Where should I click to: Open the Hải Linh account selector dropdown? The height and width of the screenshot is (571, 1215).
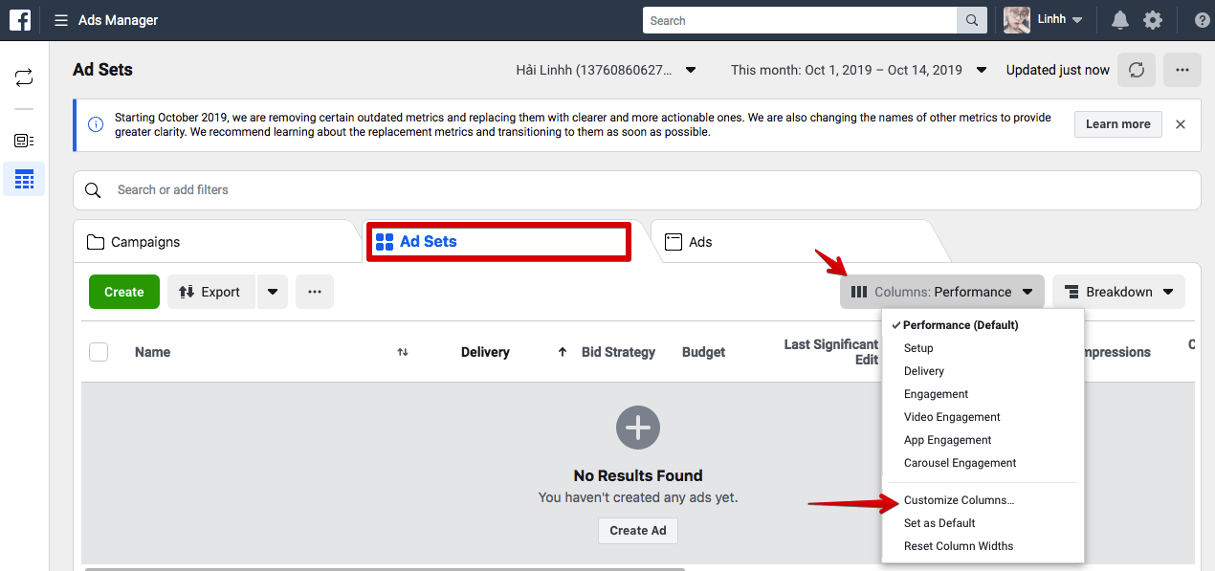click(x=606, y=70)
